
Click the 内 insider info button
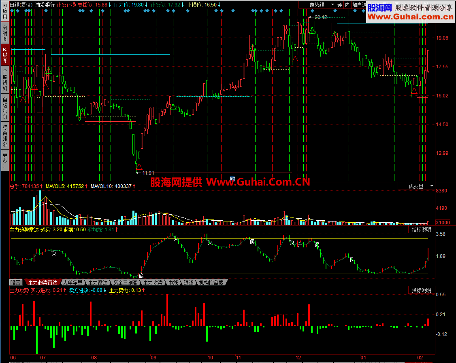point(347,5)
